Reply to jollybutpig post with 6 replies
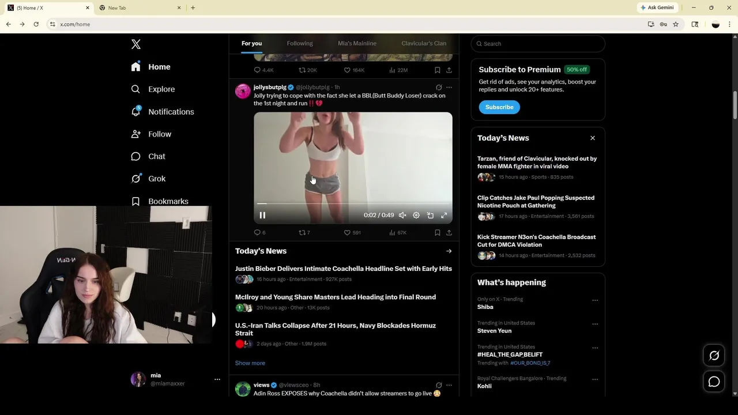Screen dimensions: 738x415 (x=260, y=233)
